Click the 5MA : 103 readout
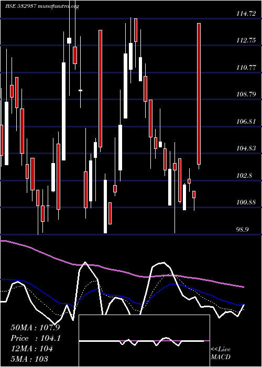The image size is (262, 367). [x=29, y=359]
